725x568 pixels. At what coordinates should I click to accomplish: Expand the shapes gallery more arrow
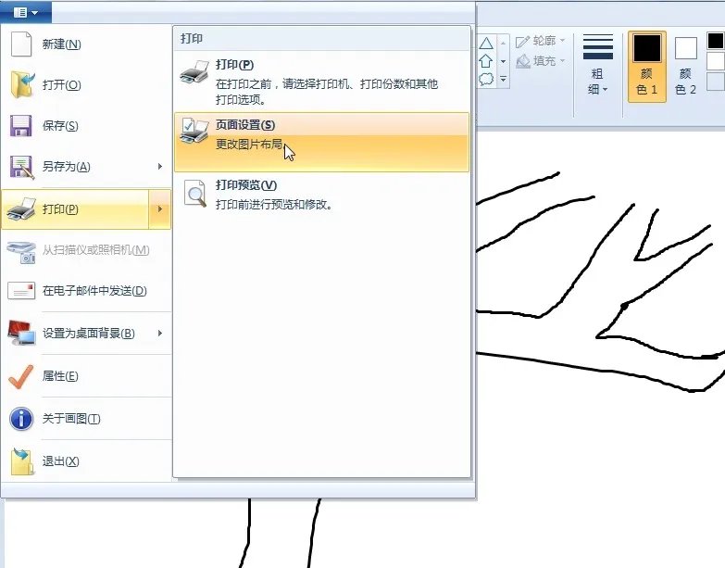click(503, 80)
